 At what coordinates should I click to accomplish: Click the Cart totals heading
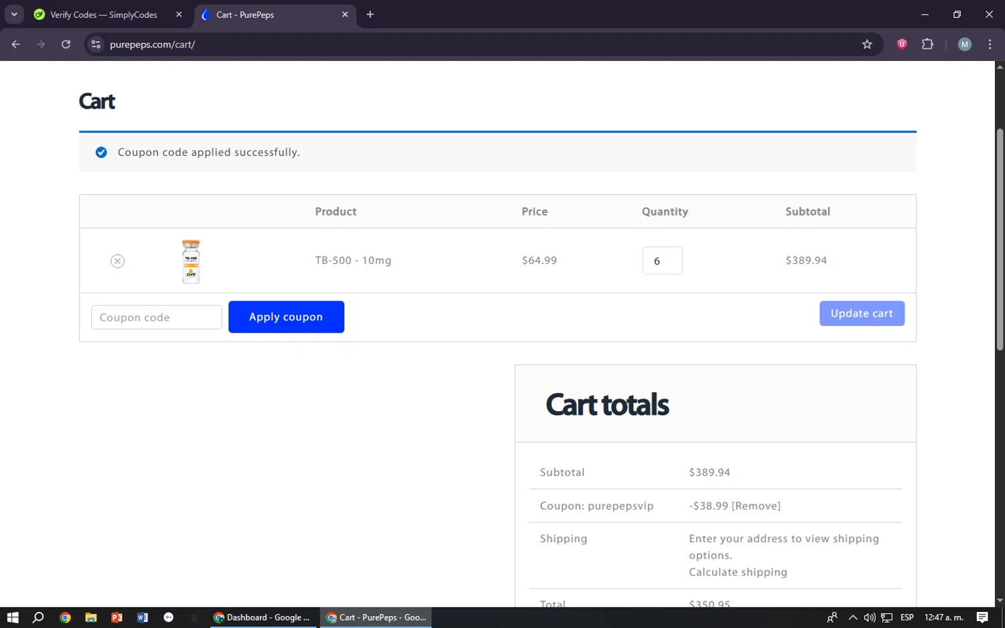pos(607,404)
